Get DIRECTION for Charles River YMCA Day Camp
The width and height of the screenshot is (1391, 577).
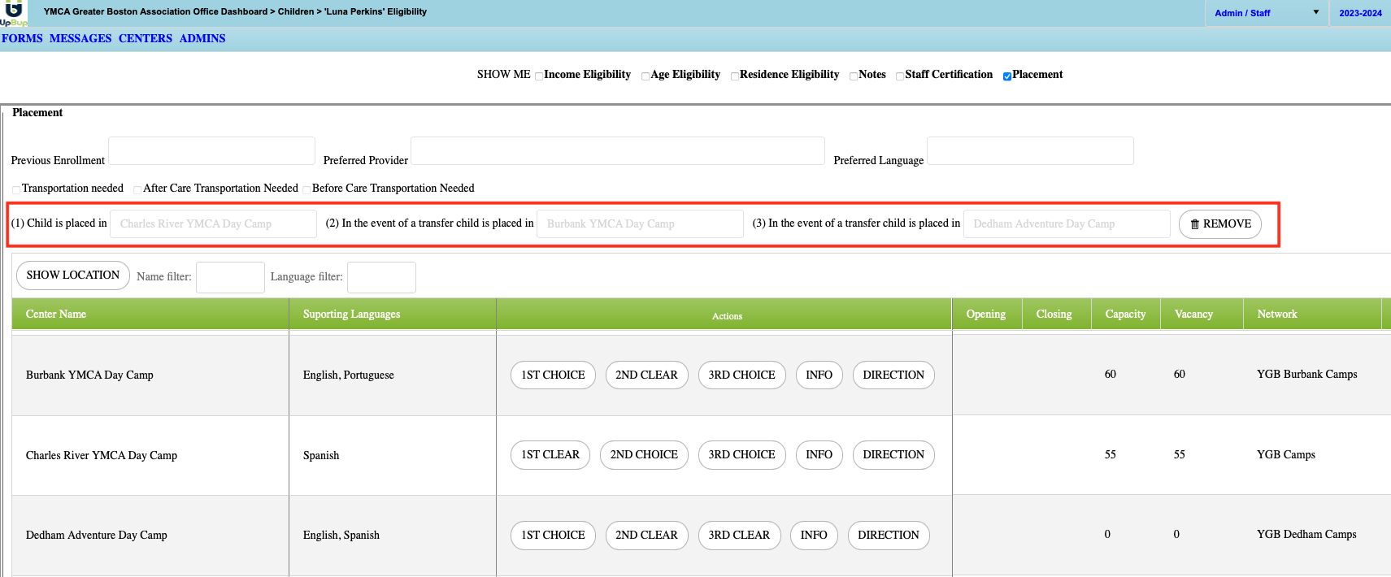point(893,455)
